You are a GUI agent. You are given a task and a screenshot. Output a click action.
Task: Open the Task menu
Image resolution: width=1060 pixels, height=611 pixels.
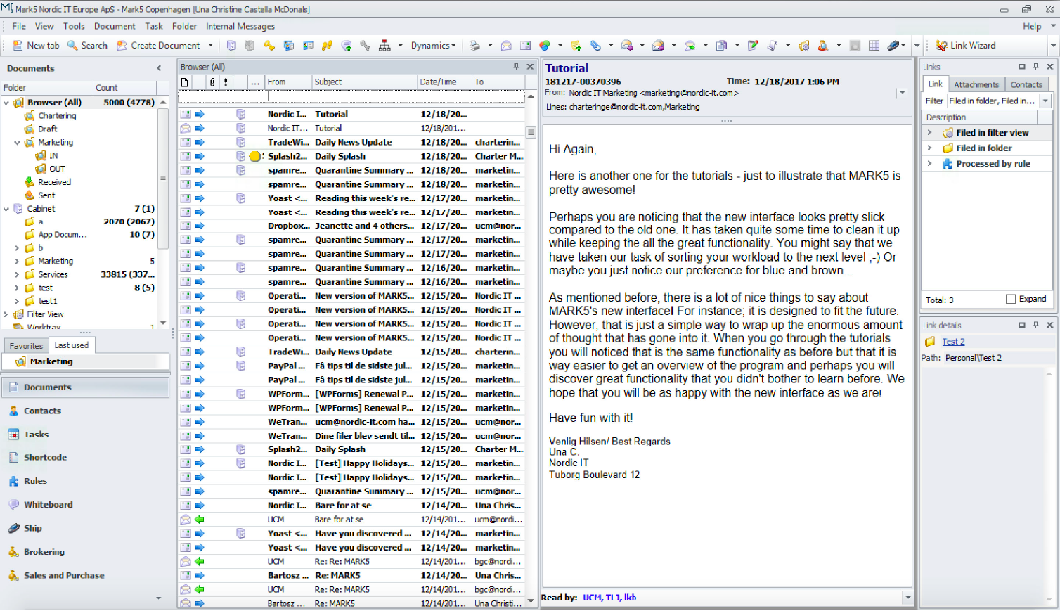tap(154, 26)
